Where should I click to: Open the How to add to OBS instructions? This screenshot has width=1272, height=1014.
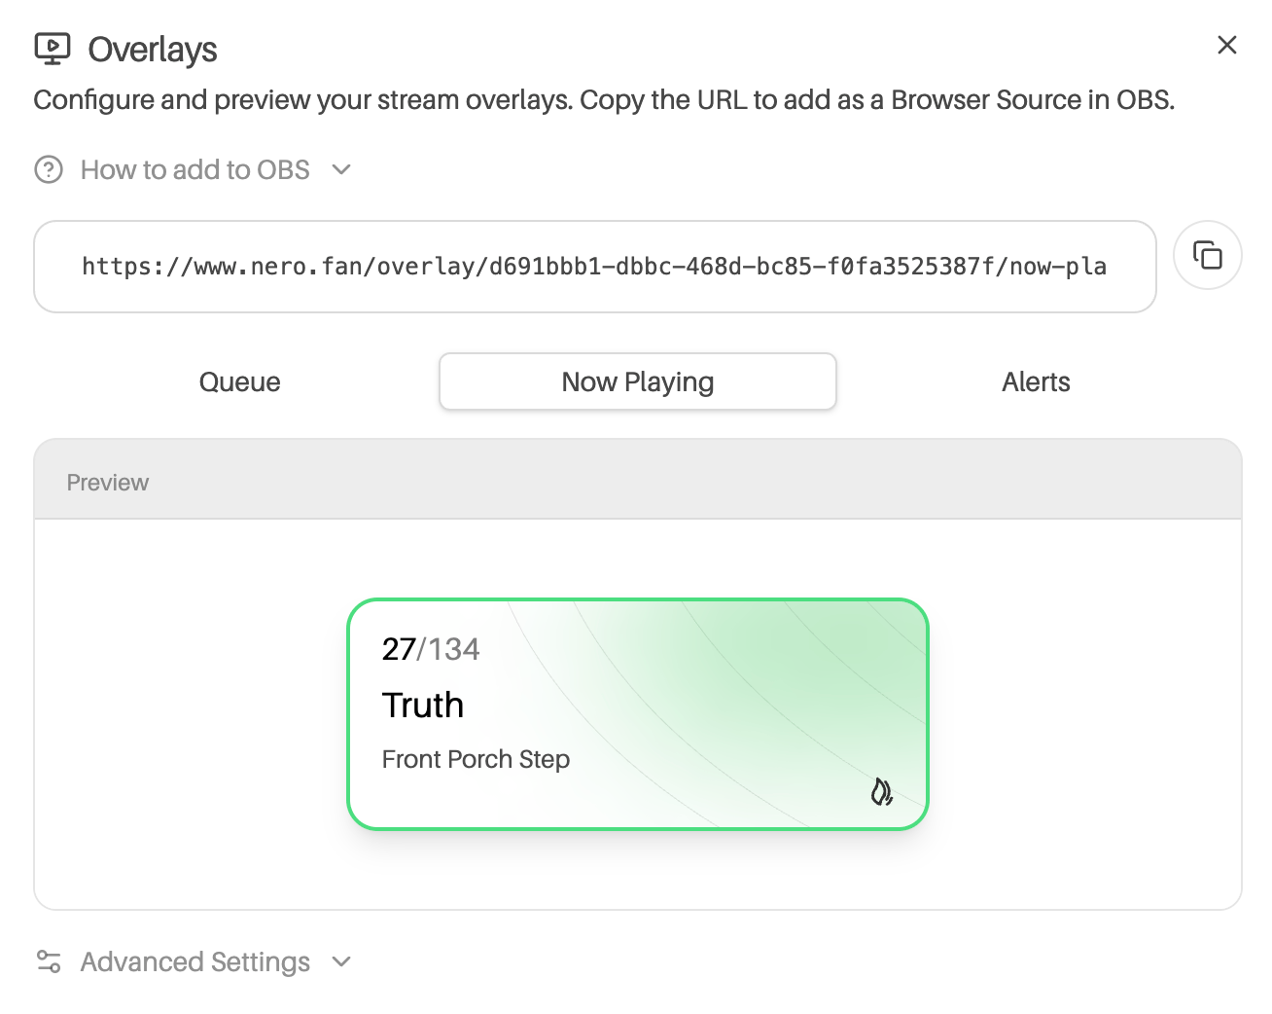click(194, 170)
